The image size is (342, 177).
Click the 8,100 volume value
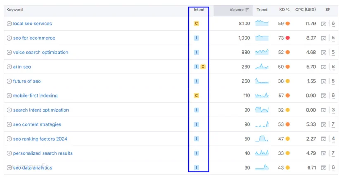(244, 24)
